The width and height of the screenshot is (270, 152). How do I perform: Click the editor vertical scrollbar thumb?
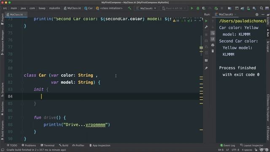click(201, 46)
